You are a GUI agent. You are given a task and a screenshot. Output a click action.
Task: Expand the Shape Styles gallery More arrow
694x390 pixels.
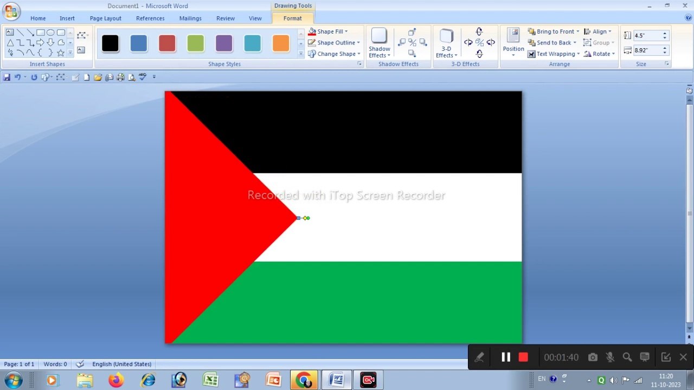click(301, 54)
